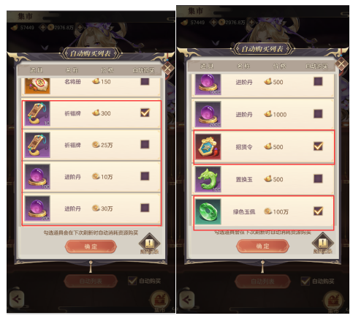Tap the 绿色玉佩 jade ring icon

[x=208, y=211]
